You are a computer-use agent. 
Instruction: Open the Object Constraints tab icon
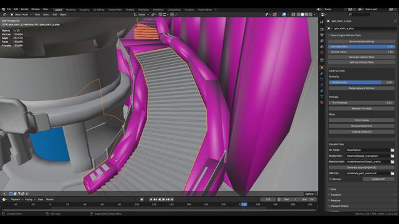click(322, 91)
